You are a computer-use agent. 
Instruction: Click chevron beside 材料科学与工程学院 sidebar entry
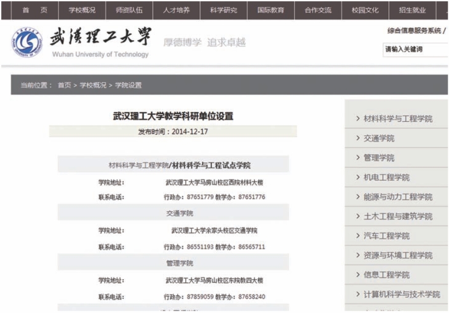click(x=357, y=118)
